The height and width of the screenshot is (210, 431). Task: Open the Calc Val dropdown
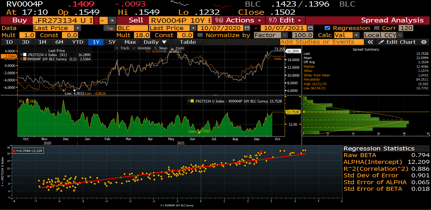click(356, 35)
